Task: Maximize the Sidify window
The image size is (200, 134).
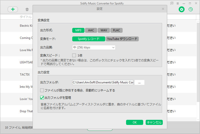Action: click(190, 3)
